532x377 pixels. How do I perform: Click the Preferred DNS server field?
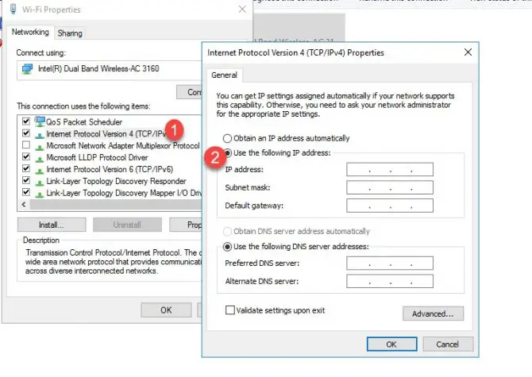[x=390, y=263]
